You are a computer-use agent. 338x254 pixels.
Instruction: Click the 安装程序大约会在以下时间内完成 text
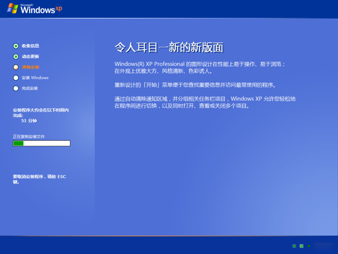coord(41,113)
